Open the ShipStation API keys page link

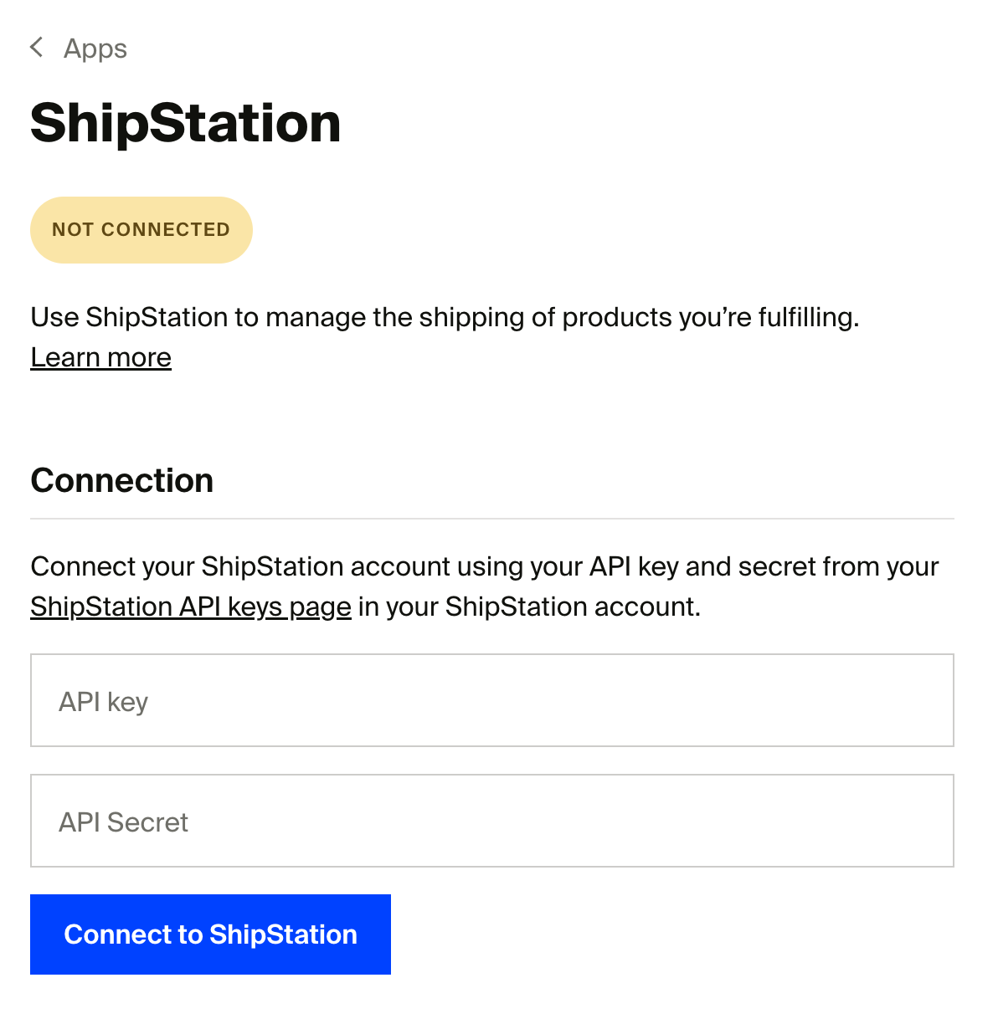(x=191, y=607)
